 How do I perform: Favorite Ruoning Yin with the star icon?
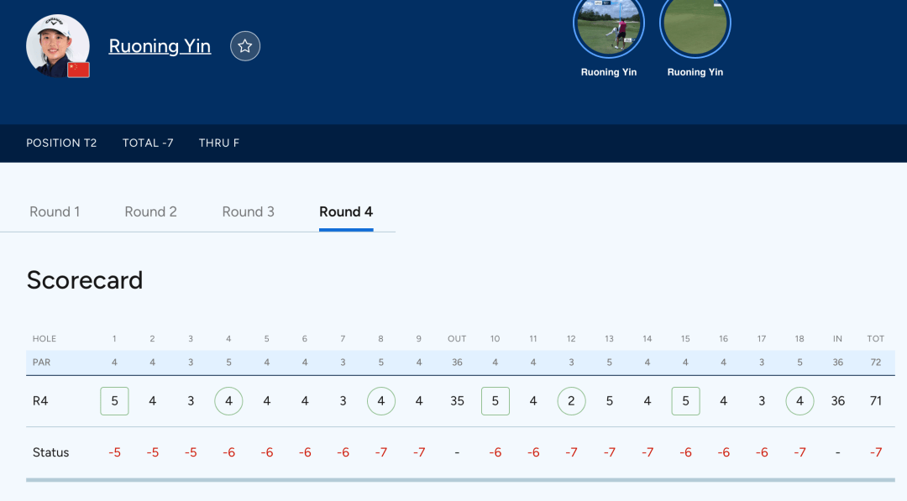point(245,46)
